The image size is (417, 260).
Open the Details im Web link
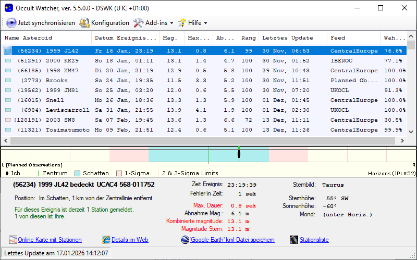130,240
